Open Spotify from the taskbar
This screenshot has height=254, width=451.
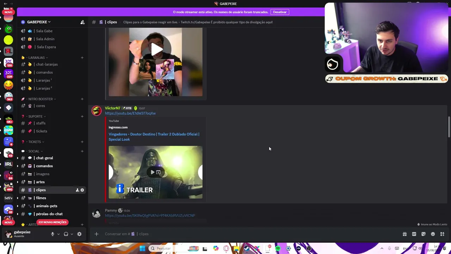point(278,248)
